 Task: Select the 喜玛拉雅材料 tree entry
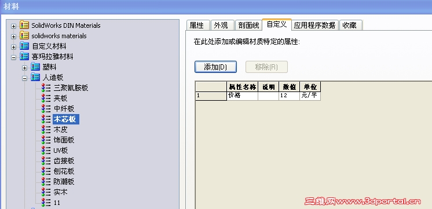pyautogui.click(x=53, y=57)
